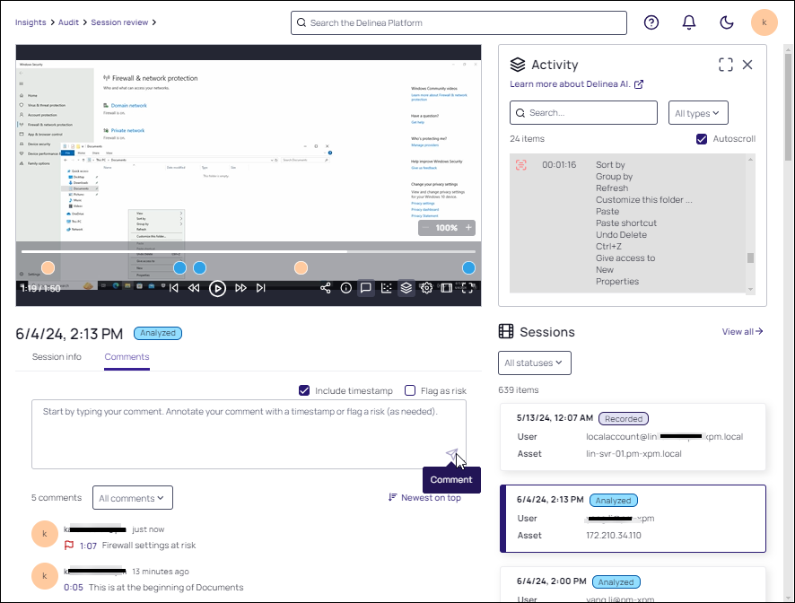This screenshot has height=603, width=795.
Task: Open the All types dropdown
Action: click(x=698, y=112)
